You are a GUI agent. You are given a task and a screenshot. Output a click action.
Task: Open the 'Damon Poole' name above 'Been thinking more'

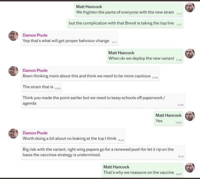[x=35, y=70]
